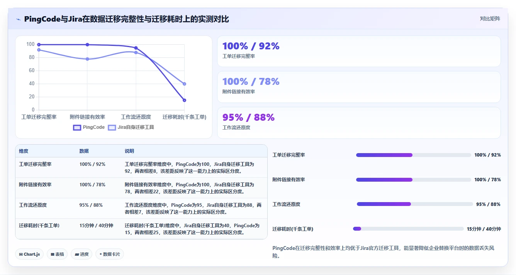Screen dimensions: 516x275
Task: Click 迁移耗时(千条工单) progress bar
Action: coord(408,229)
